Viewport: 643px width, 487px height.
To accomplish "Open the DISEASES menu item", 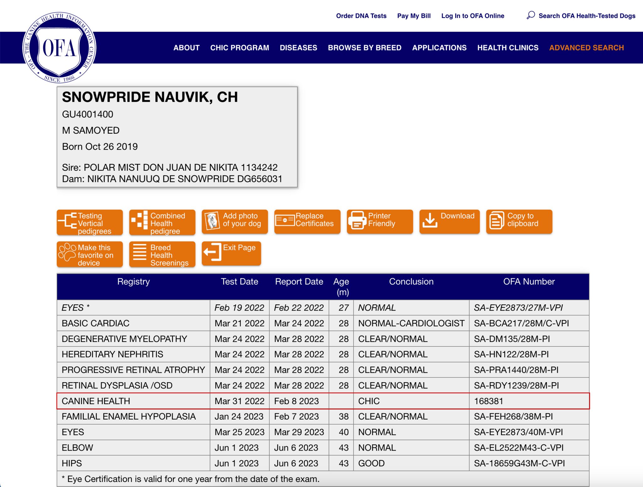I will tap(298, 48).
